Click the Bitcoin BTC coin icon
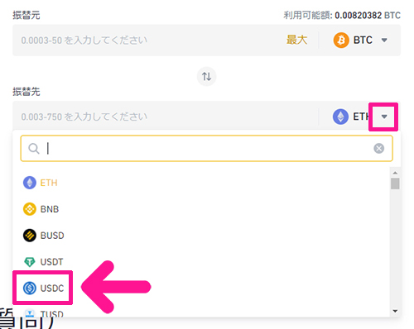 (341, 41)
